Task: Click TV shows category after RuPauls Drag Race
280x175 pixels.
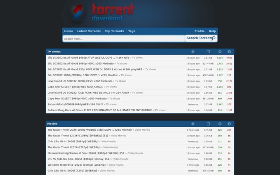Action: click(x=160, y=110)
